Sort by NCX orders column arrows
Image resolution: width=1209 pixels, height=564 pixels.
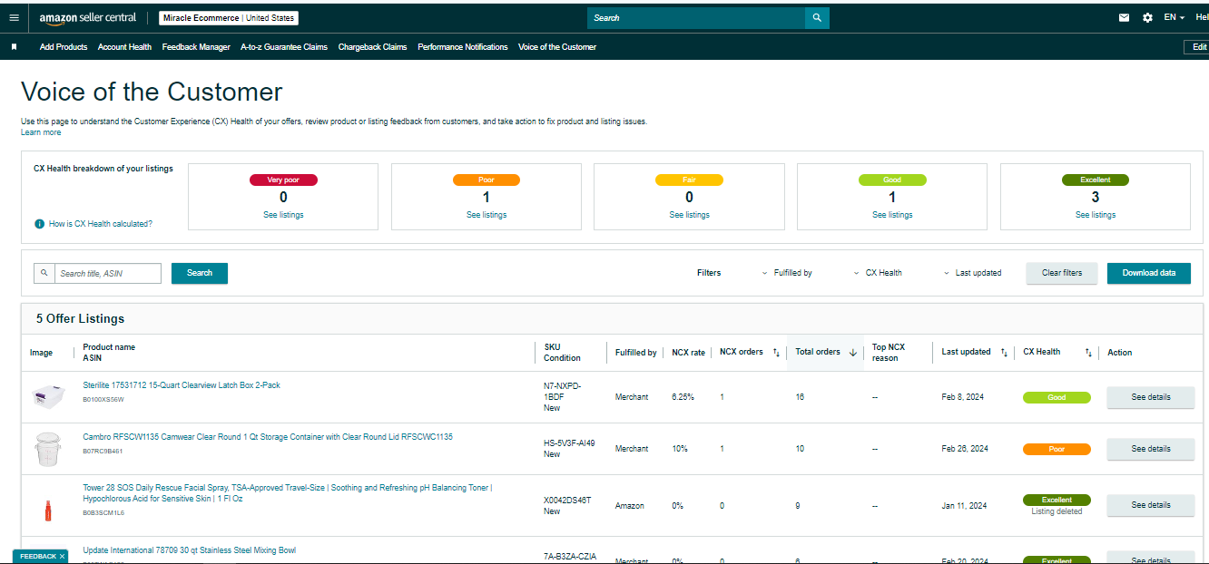(x=776, y=353)
